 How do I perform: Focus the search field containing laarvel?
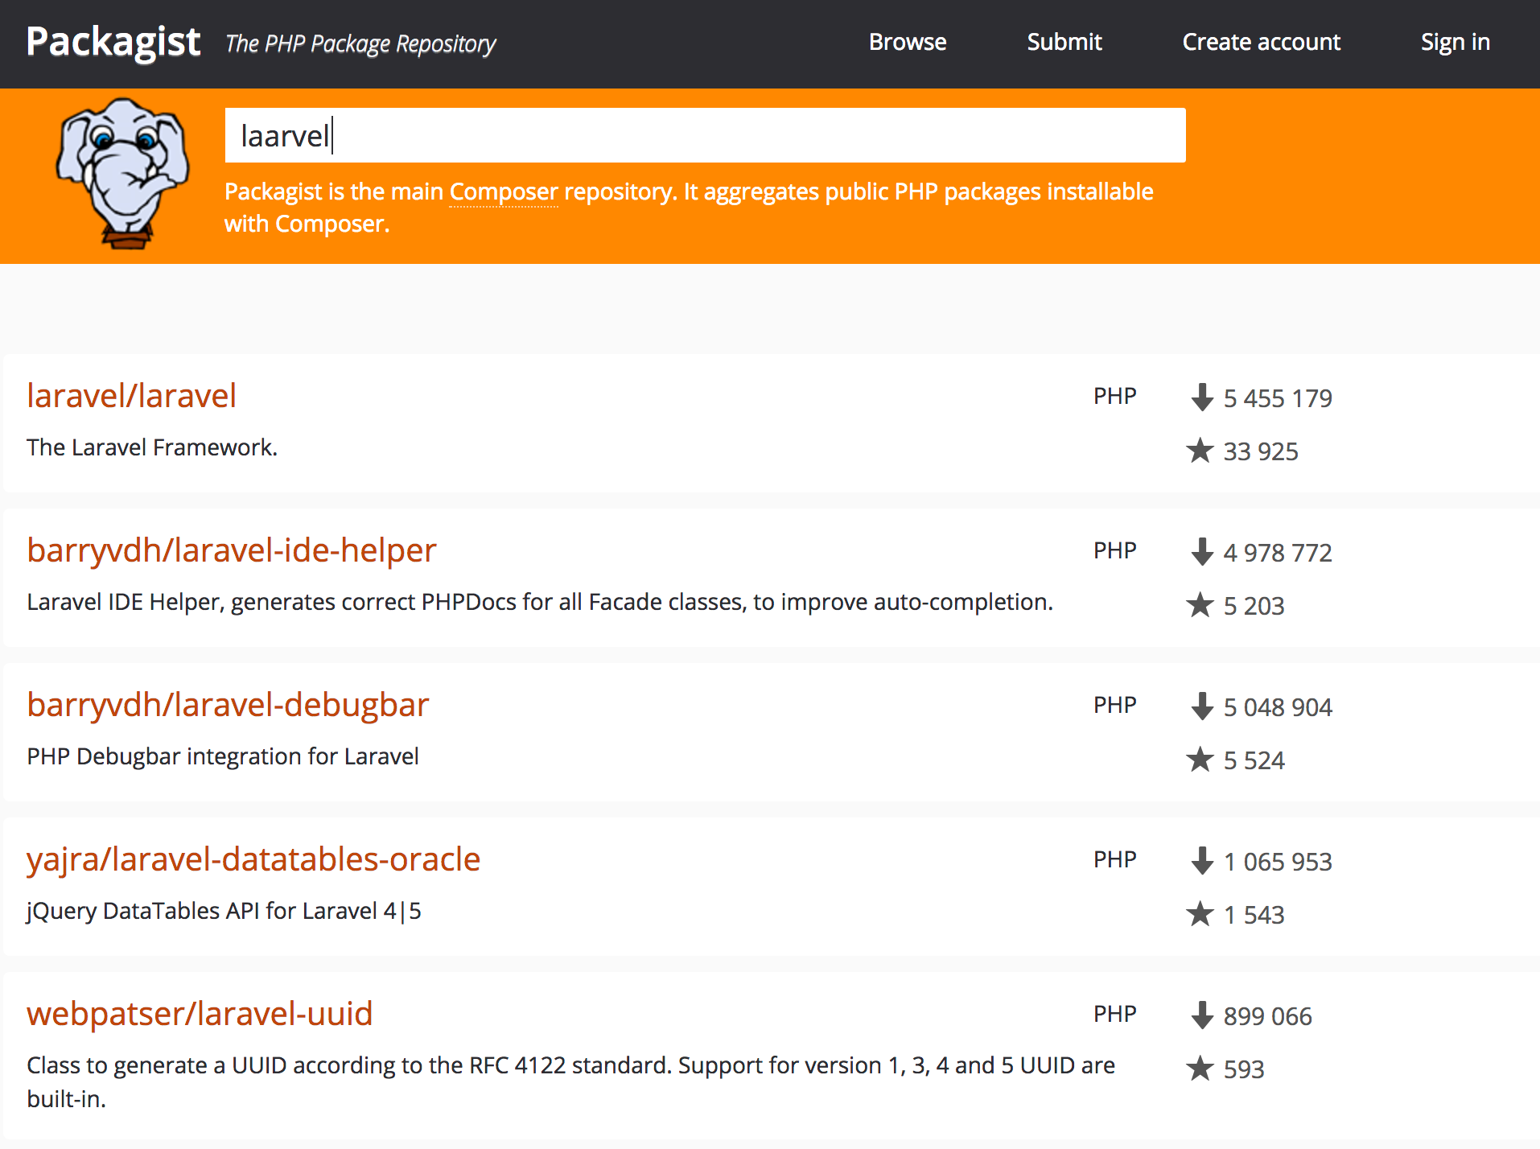coord(705,135)
